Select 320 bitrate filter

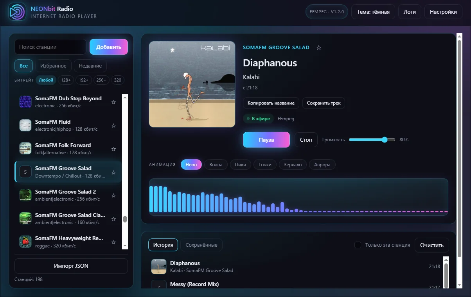click(117, 80)
